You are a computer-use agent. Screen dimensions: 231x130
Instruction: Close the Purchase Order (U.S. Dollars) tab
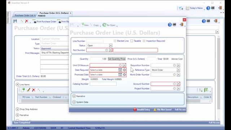[71, 13]
